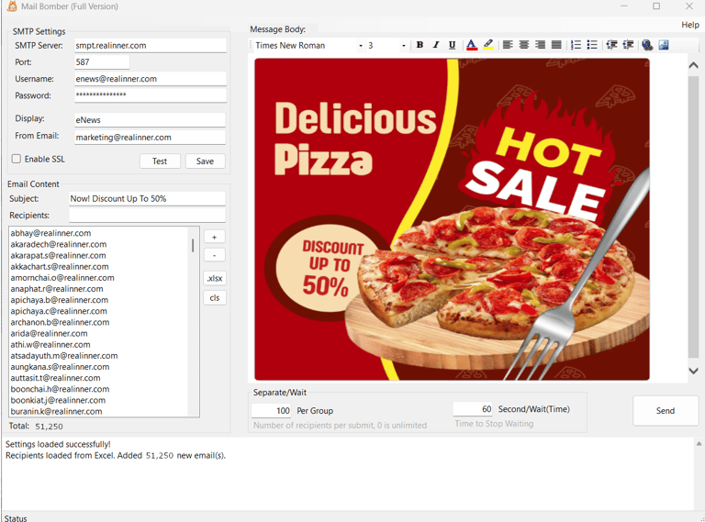Image resolution: width=705 pixels, height=522 pixels.
Task: Click the Test SMTP button
Action: 160,161
